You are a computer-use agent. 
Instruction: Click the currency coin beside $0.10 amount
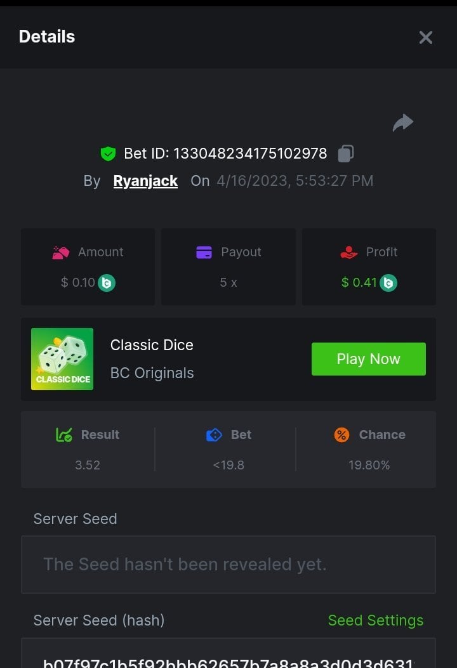[x=107, y=283]
